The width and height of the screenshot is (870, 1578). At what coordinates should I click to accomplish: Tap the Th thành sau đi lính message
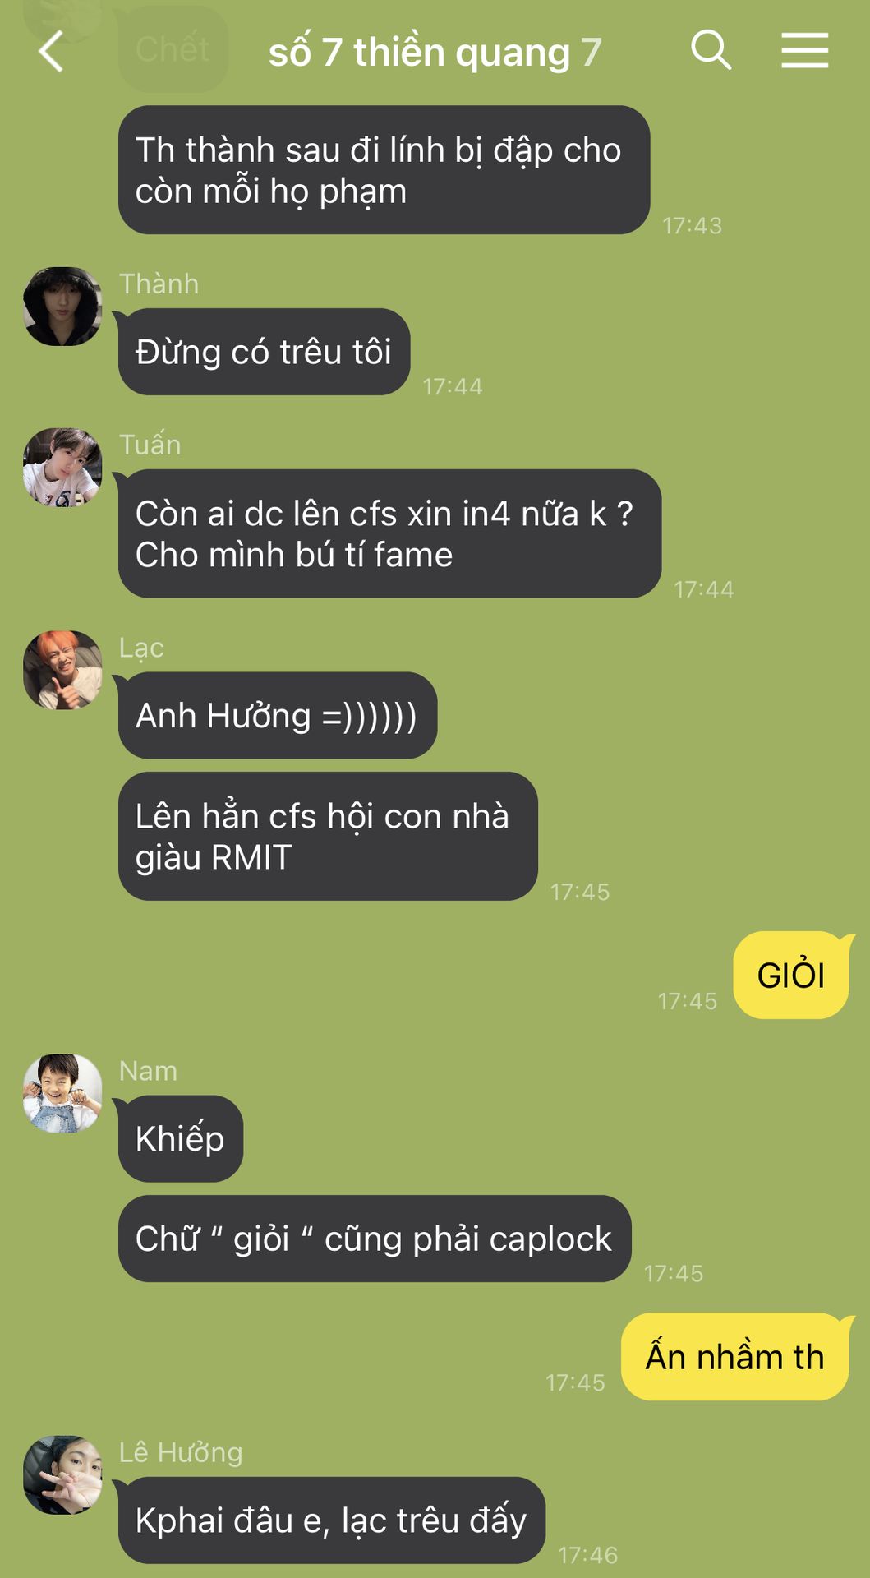384,170
